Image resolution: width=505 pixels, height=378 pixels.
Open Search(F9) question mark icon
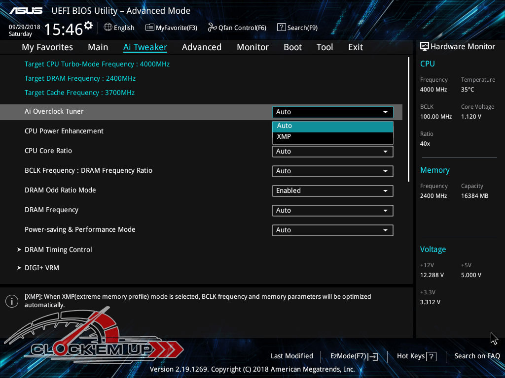pos(281,28)
